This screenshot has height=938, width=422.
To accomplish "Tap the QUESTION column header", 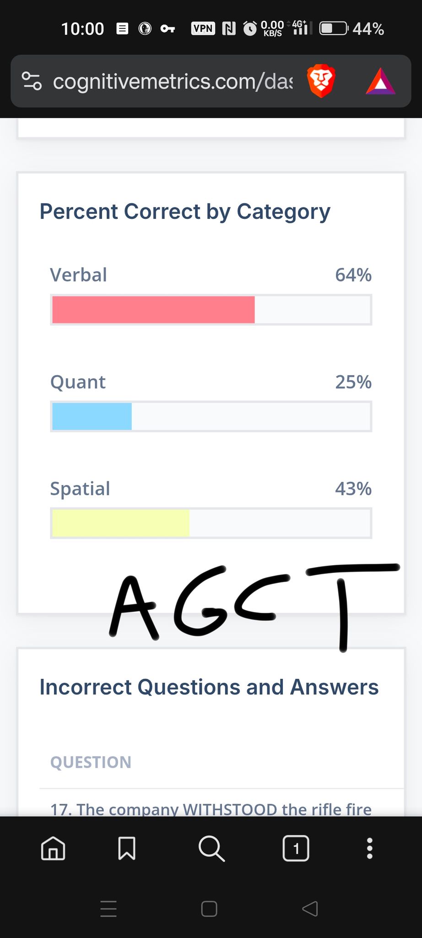I will click(x=91, y=762).
